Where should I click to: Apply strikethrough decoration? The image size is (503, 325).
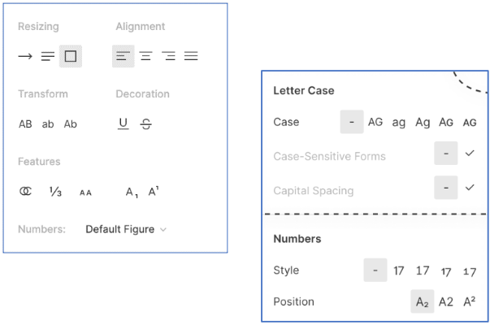145,124
